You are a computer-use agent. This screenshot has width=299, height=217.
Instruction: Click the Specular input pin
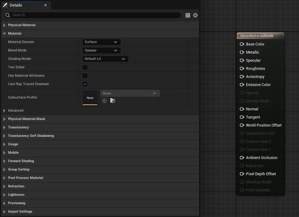(242, 60)
